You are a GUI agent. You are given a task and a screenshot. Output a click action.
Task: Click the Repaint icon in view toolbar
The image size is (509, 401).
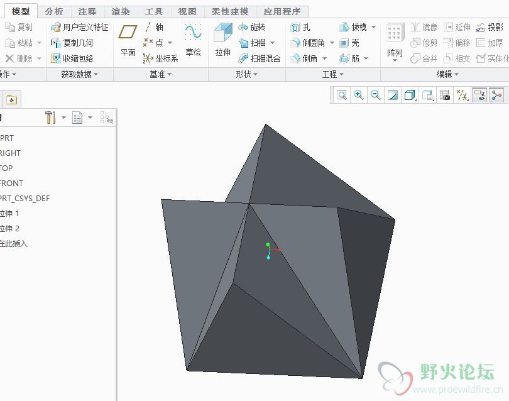click(393, 95)
